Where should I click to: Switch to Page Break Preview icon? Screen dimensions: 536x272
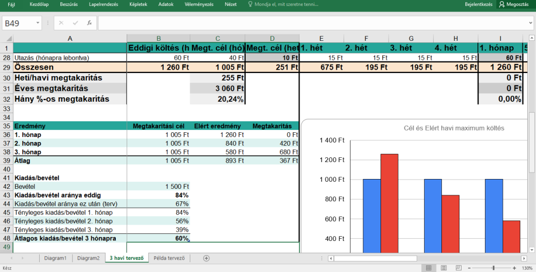pyautogui.click(x=459, y=268)
